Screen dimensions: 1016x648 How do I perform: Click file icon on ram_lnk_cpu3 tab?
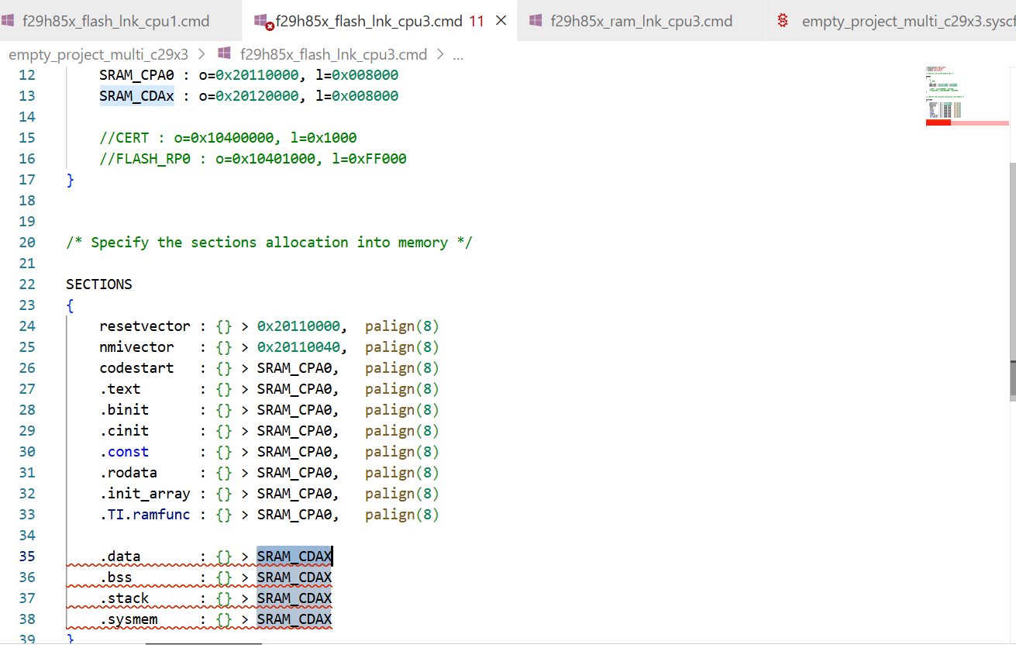536,21
